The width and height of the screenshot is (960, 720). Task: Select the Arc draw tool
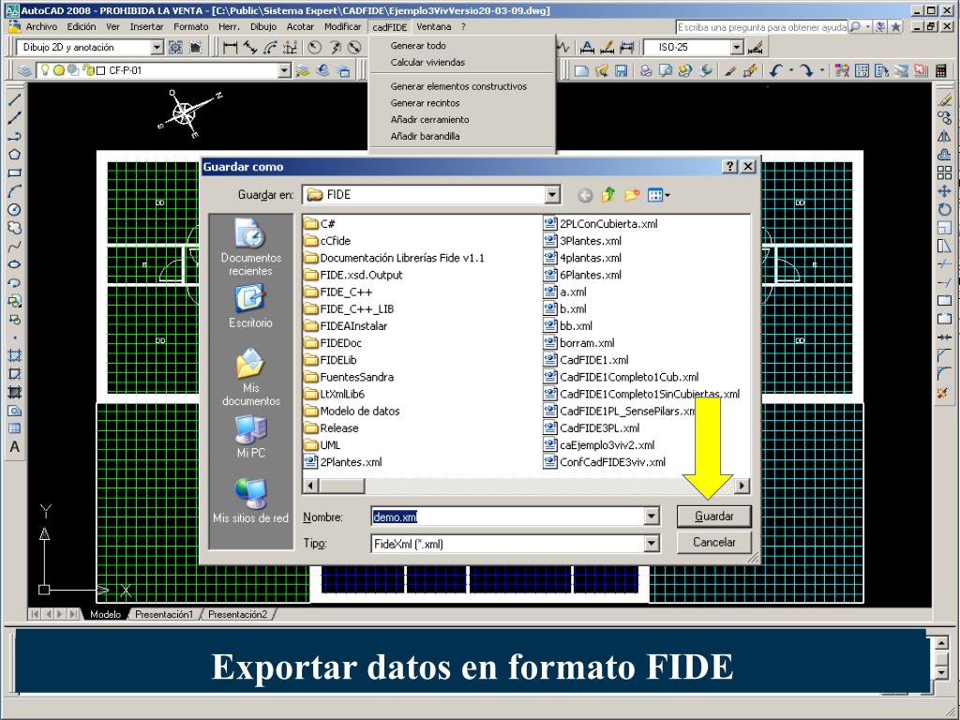click(14, 191)
